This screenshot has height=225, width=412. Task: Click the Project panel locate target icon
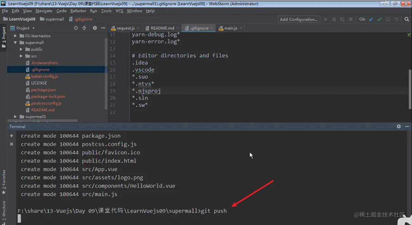[x=76, y=28]
